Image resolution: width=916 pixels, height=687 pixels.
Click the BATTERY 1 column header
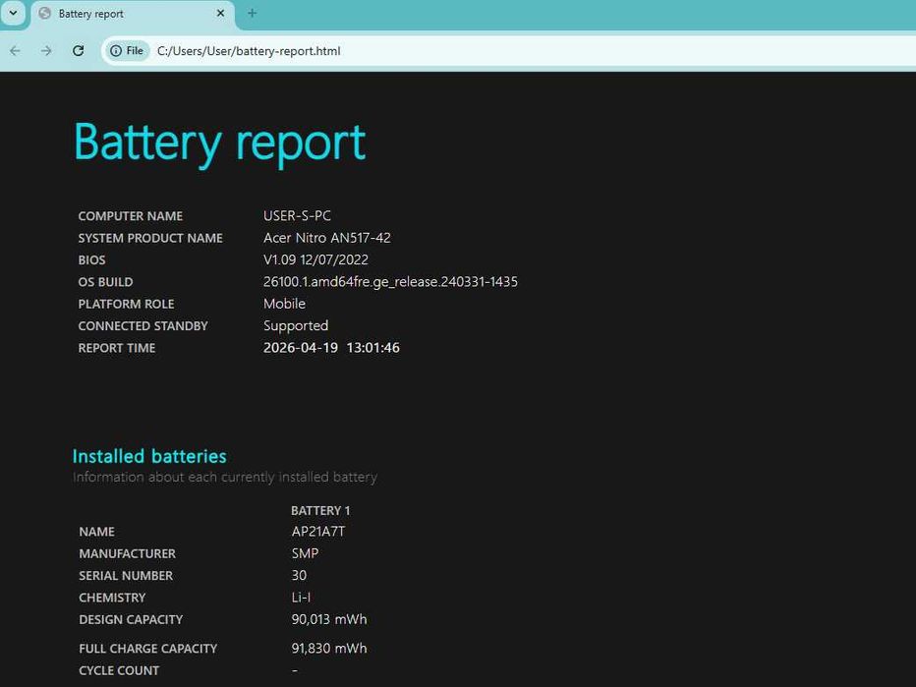(x=320, y=510)
